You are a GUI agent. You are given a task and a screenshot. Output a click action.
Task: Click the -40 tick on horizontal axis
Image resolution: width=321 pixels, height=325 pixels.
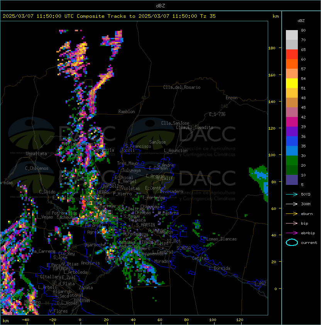25,320
